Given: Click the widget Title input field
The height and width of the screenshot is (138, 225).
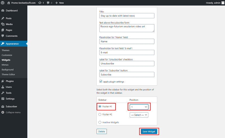Looking at the screenshot, I should 127,16.
